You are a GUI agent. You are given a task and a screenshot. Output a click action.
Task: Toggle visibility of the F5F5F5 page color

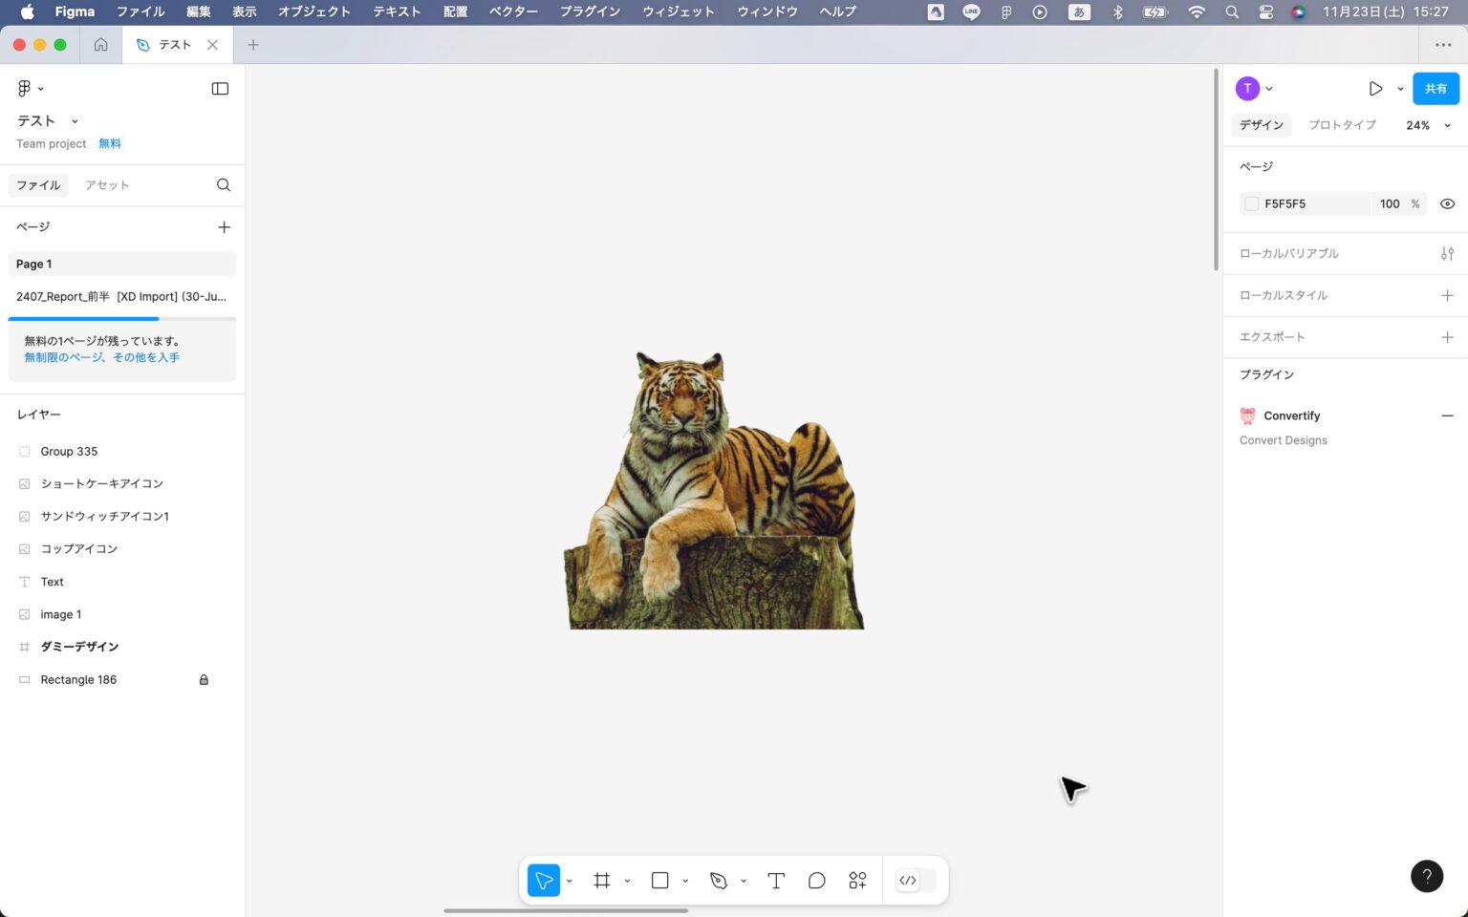(x=1447, y=203)
